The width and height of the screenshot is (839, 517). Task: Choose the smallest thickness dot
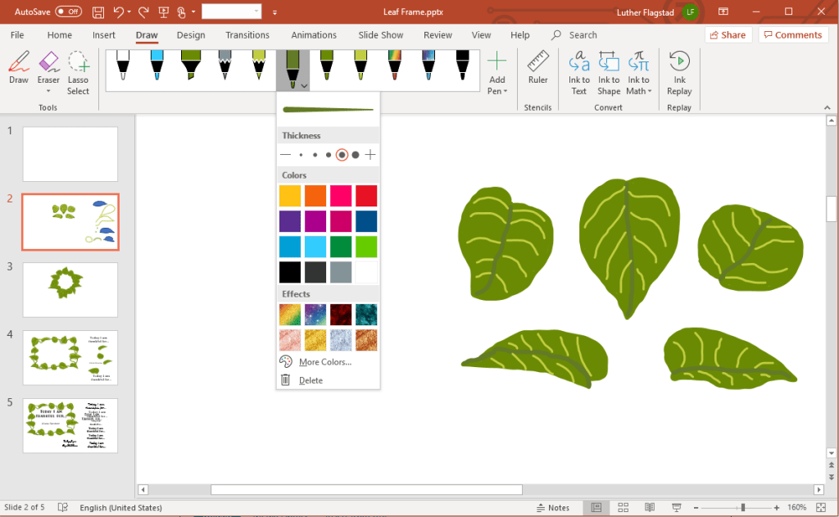pos(301,155)
